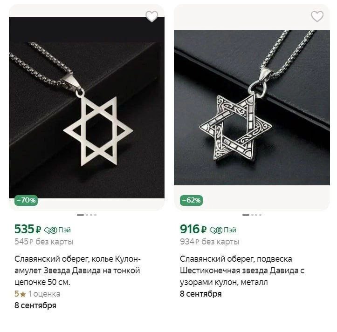Add the plain star pendant to favorites

point(152,16)
